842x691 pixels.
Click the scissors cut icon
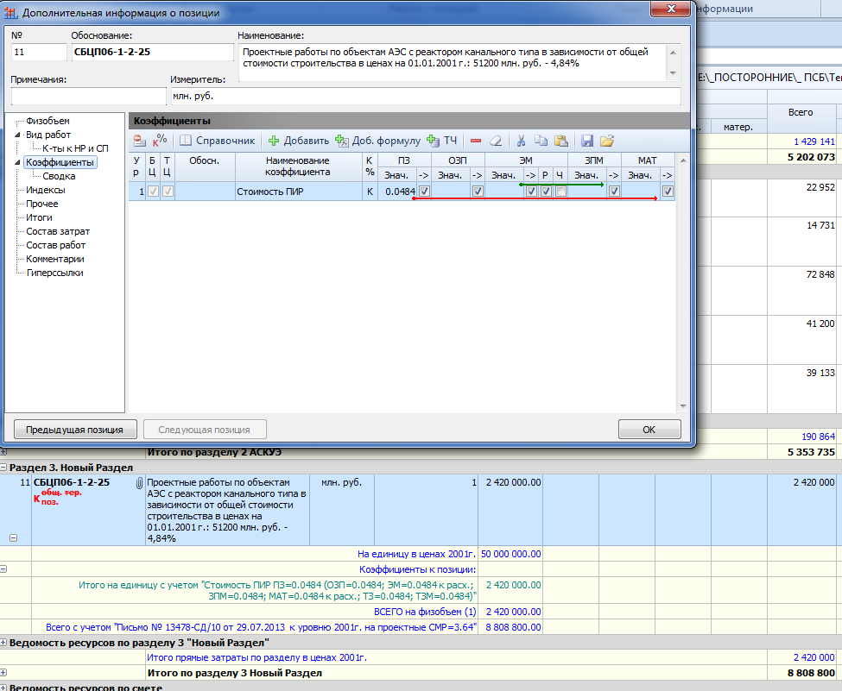click(x=521, y=141)
